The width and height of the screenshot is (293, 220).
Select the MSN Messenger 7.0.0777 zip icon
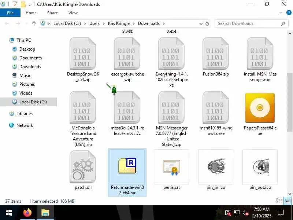tap(171, 107)
